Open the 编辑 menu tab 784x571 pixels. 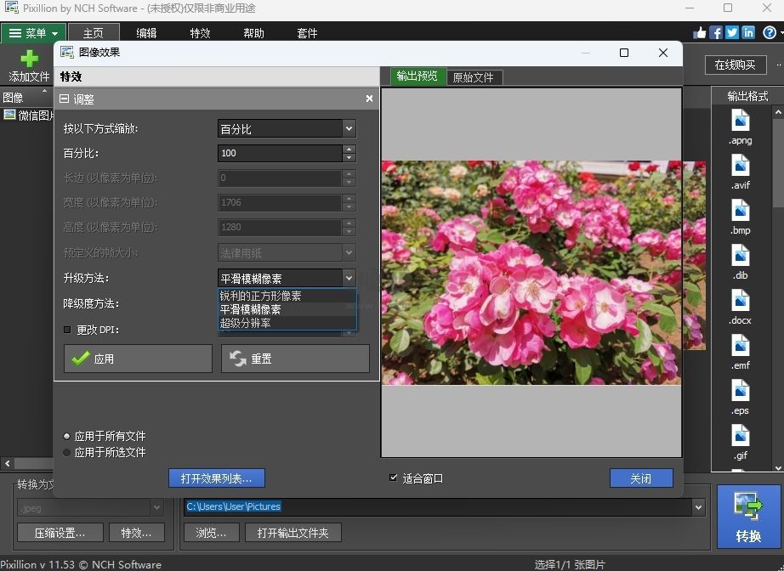(146, 33)
